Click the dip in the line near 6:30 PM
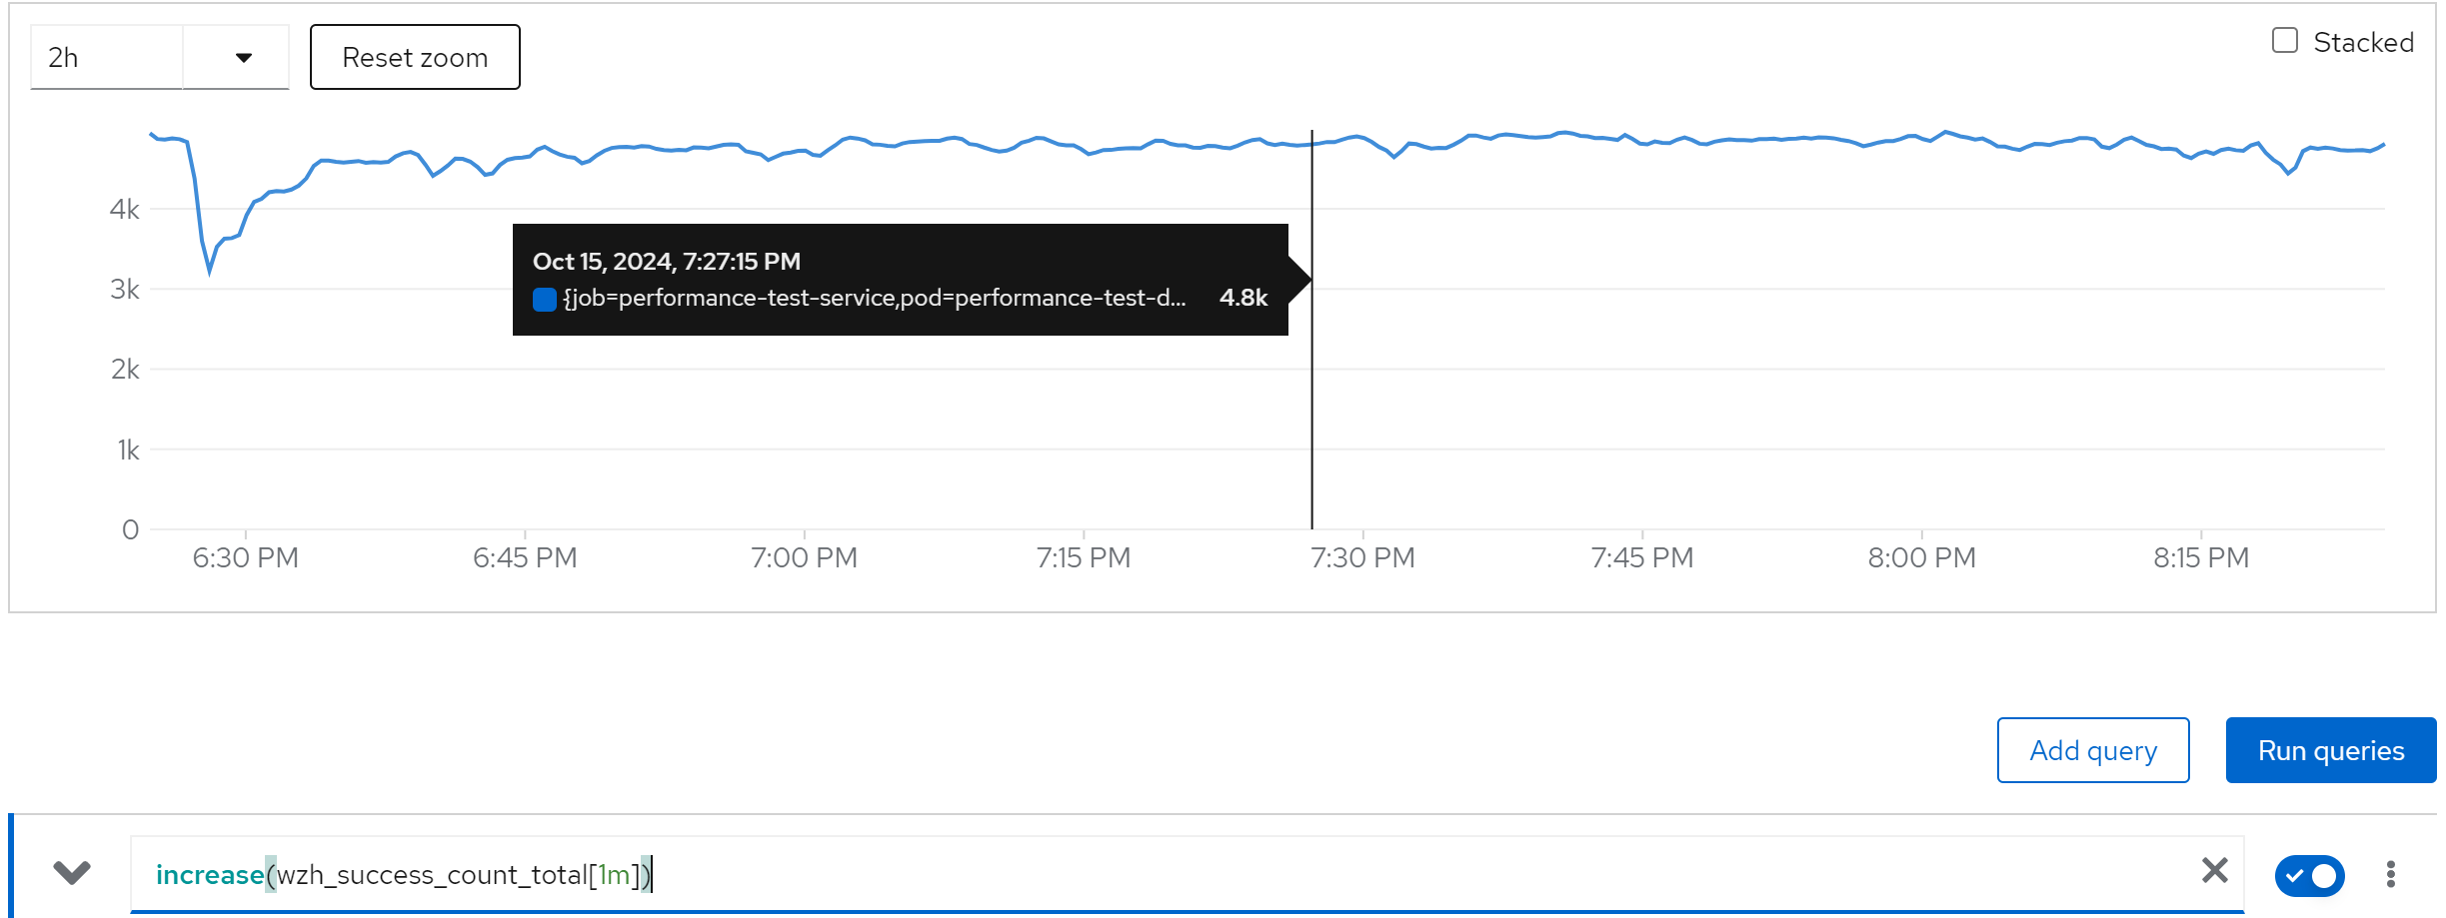The width and height of the screenshot is (2446, 918). pos(209,268)
